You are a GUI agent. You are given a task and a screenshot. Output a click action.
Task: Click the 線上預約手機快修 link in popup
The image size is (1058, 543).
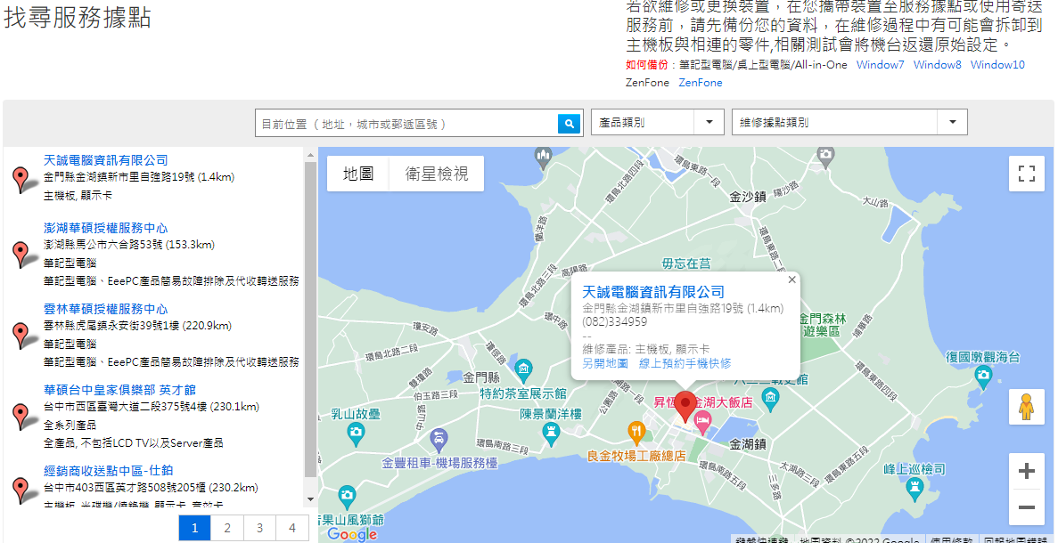pyautogui.click(x=685, y=363)
